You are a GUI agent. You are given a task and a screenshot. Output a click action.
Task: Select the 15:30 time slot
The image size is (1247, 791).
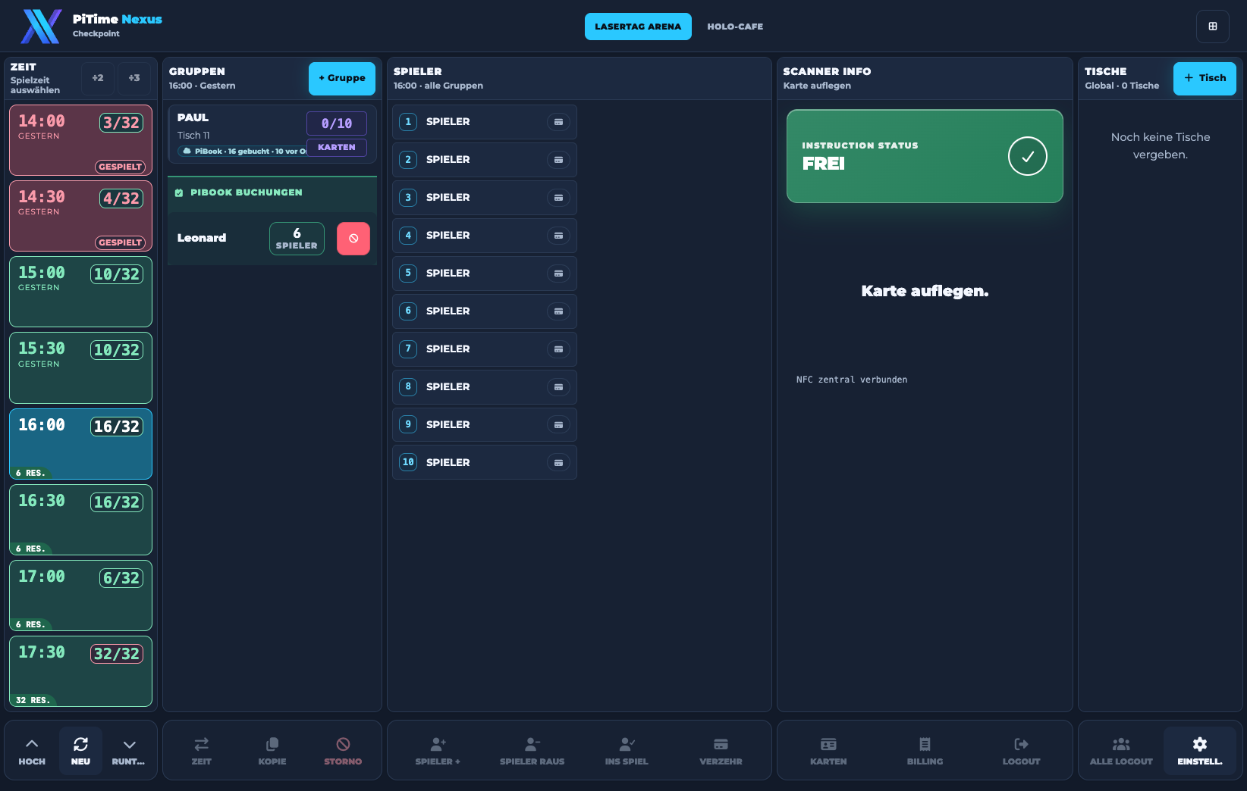(80, 367)
